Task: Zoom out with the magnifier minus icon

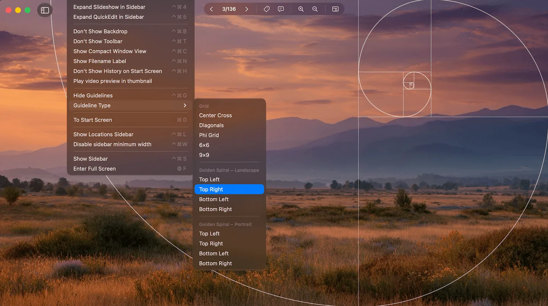Action: click(315, 9)
